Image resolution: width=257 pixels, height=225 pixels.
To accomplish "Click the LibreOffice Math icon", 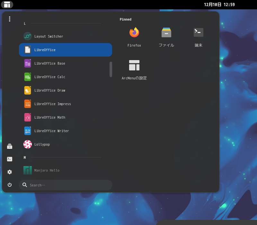I will pyautogui.click(x=28, y=117).
